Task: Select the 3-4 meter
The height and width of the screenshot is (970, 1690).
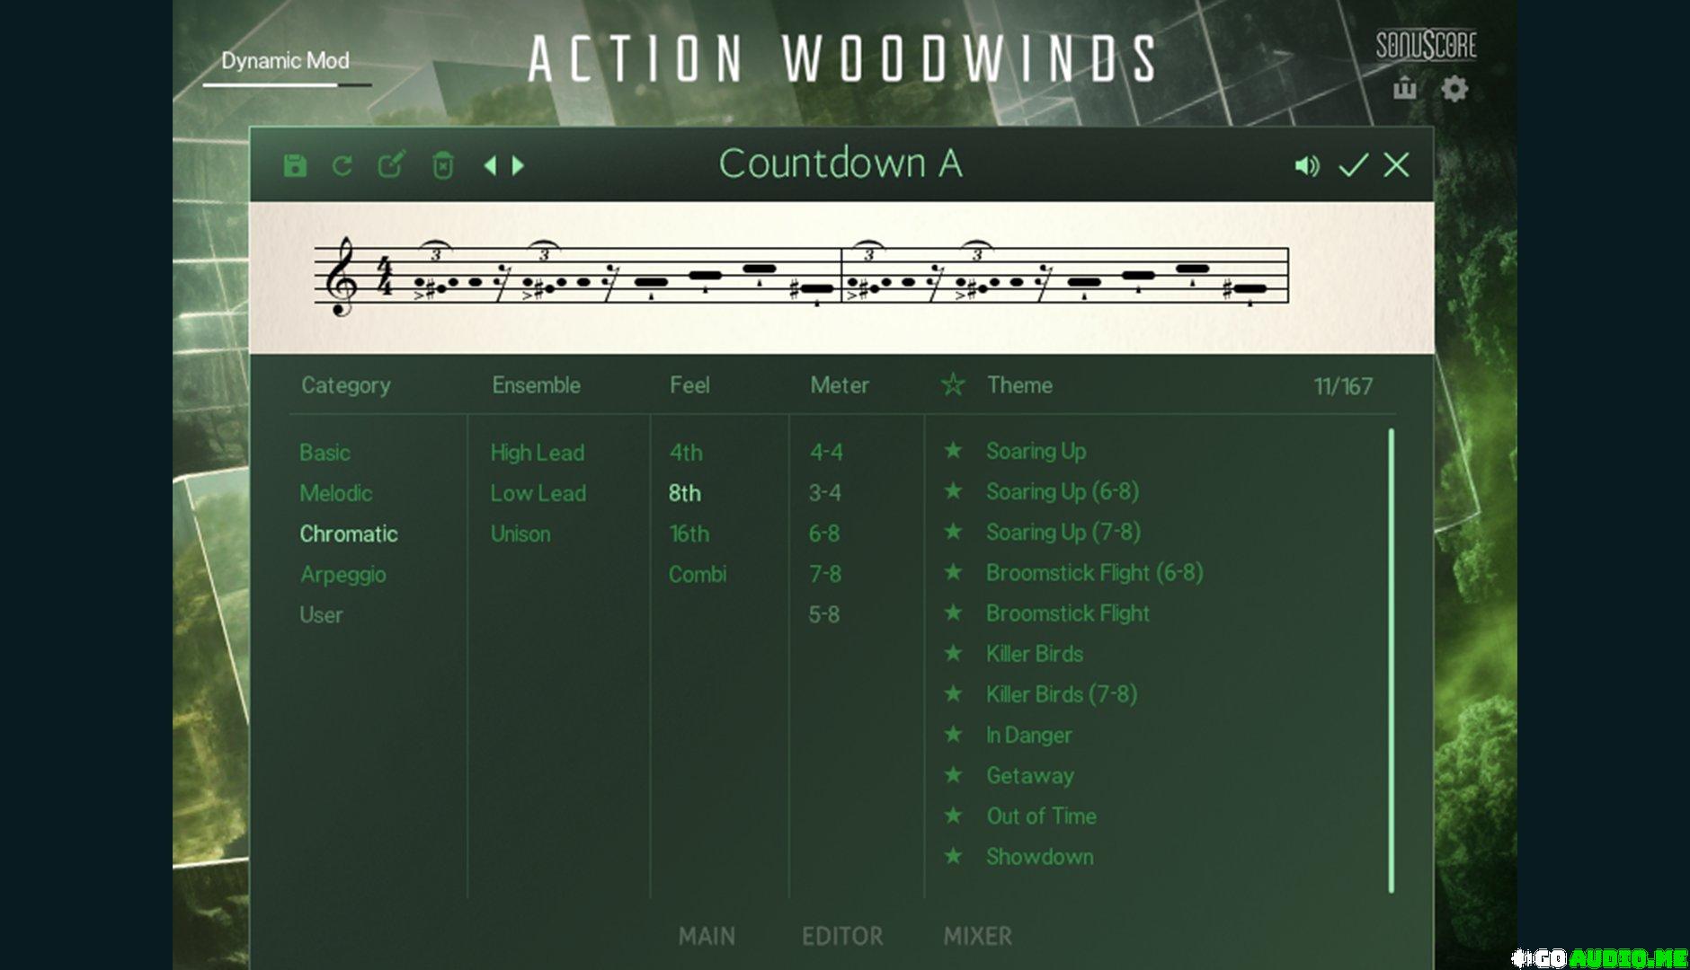Action: (824, 493)
